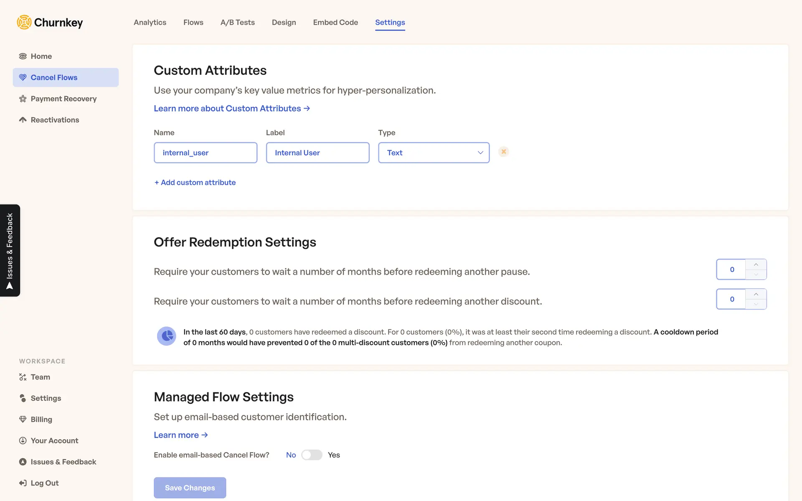Click the Log Out icon
Image resolution: width=802 pixels, height=501 pixels.
(x=23, y=483)
